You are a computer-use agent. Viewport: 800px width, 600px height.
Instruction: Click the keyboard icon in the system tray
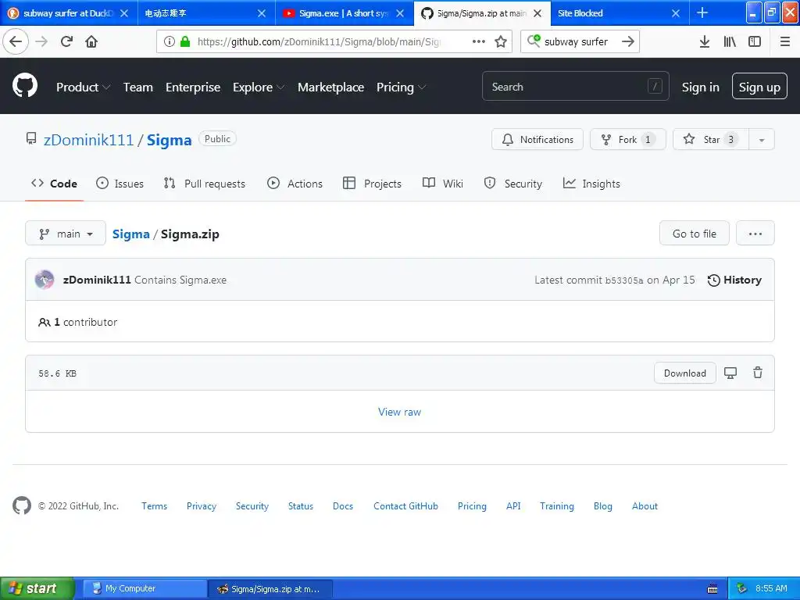point(712,589)
